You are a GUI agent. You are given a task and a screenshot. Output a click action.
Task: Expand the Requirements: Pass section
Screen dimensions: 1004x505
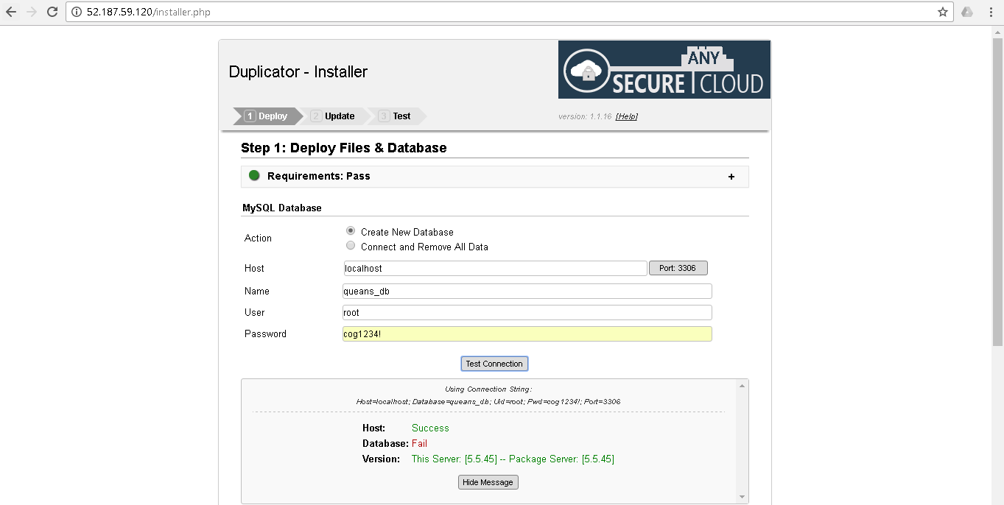tap(318, 176)
